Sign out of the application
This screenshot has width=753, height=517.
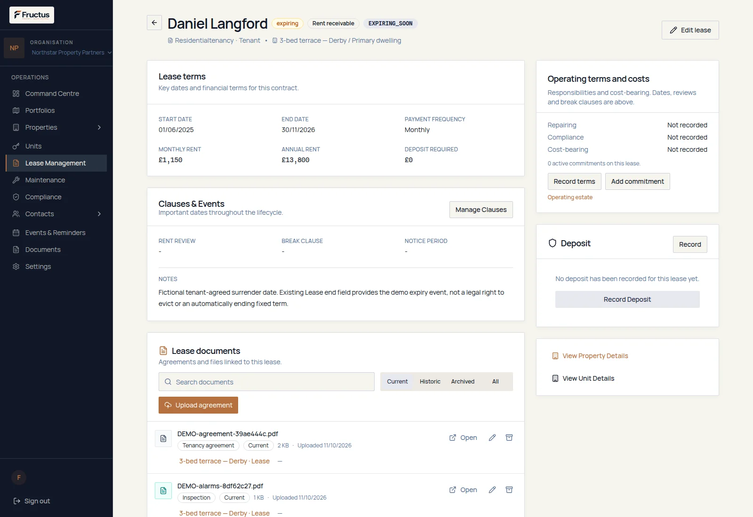pos(32,501)
